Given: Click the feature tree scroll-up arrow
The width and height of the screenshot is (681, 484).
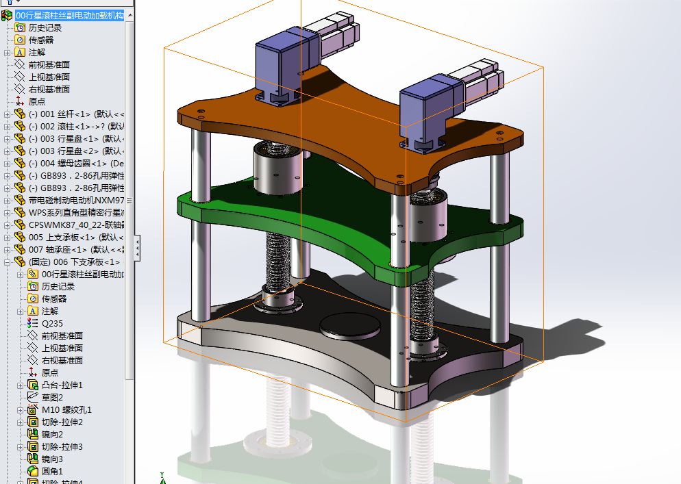Looking at the screenshot, I should point(130,15).
